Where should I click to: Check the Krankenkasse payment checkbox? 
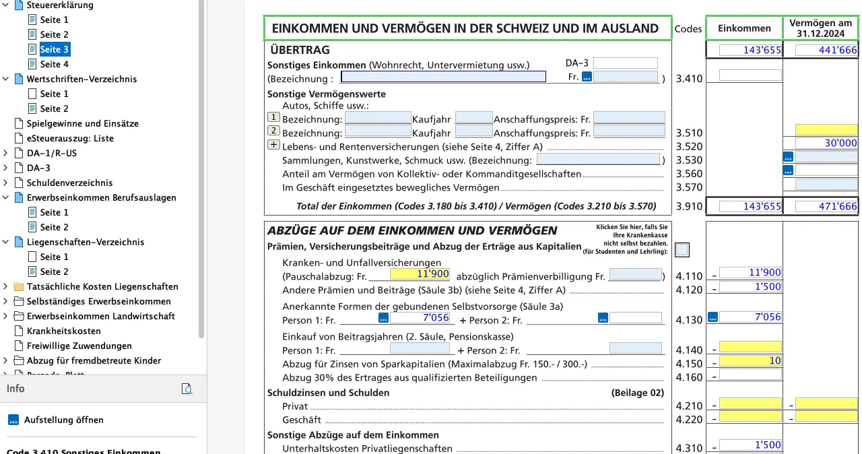pos(682,249)
